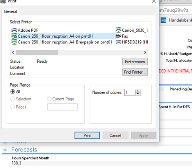Click the Number of copies input field
Viewport: 192px width, 168px height.
click(130, 92)
